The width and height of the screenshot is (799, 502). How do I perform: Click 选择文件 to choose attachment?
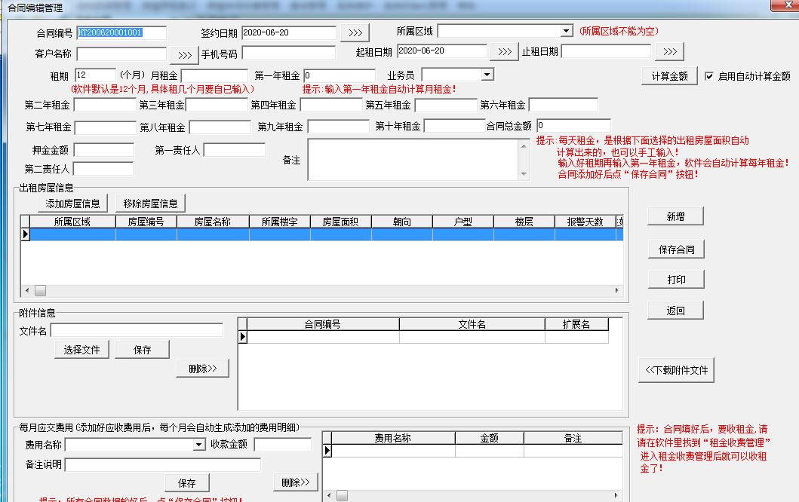[x=81, y=350]
